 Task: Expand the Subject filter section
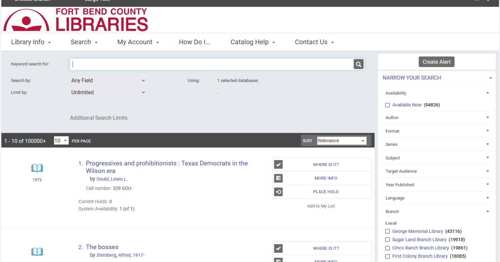click(487, 158)
